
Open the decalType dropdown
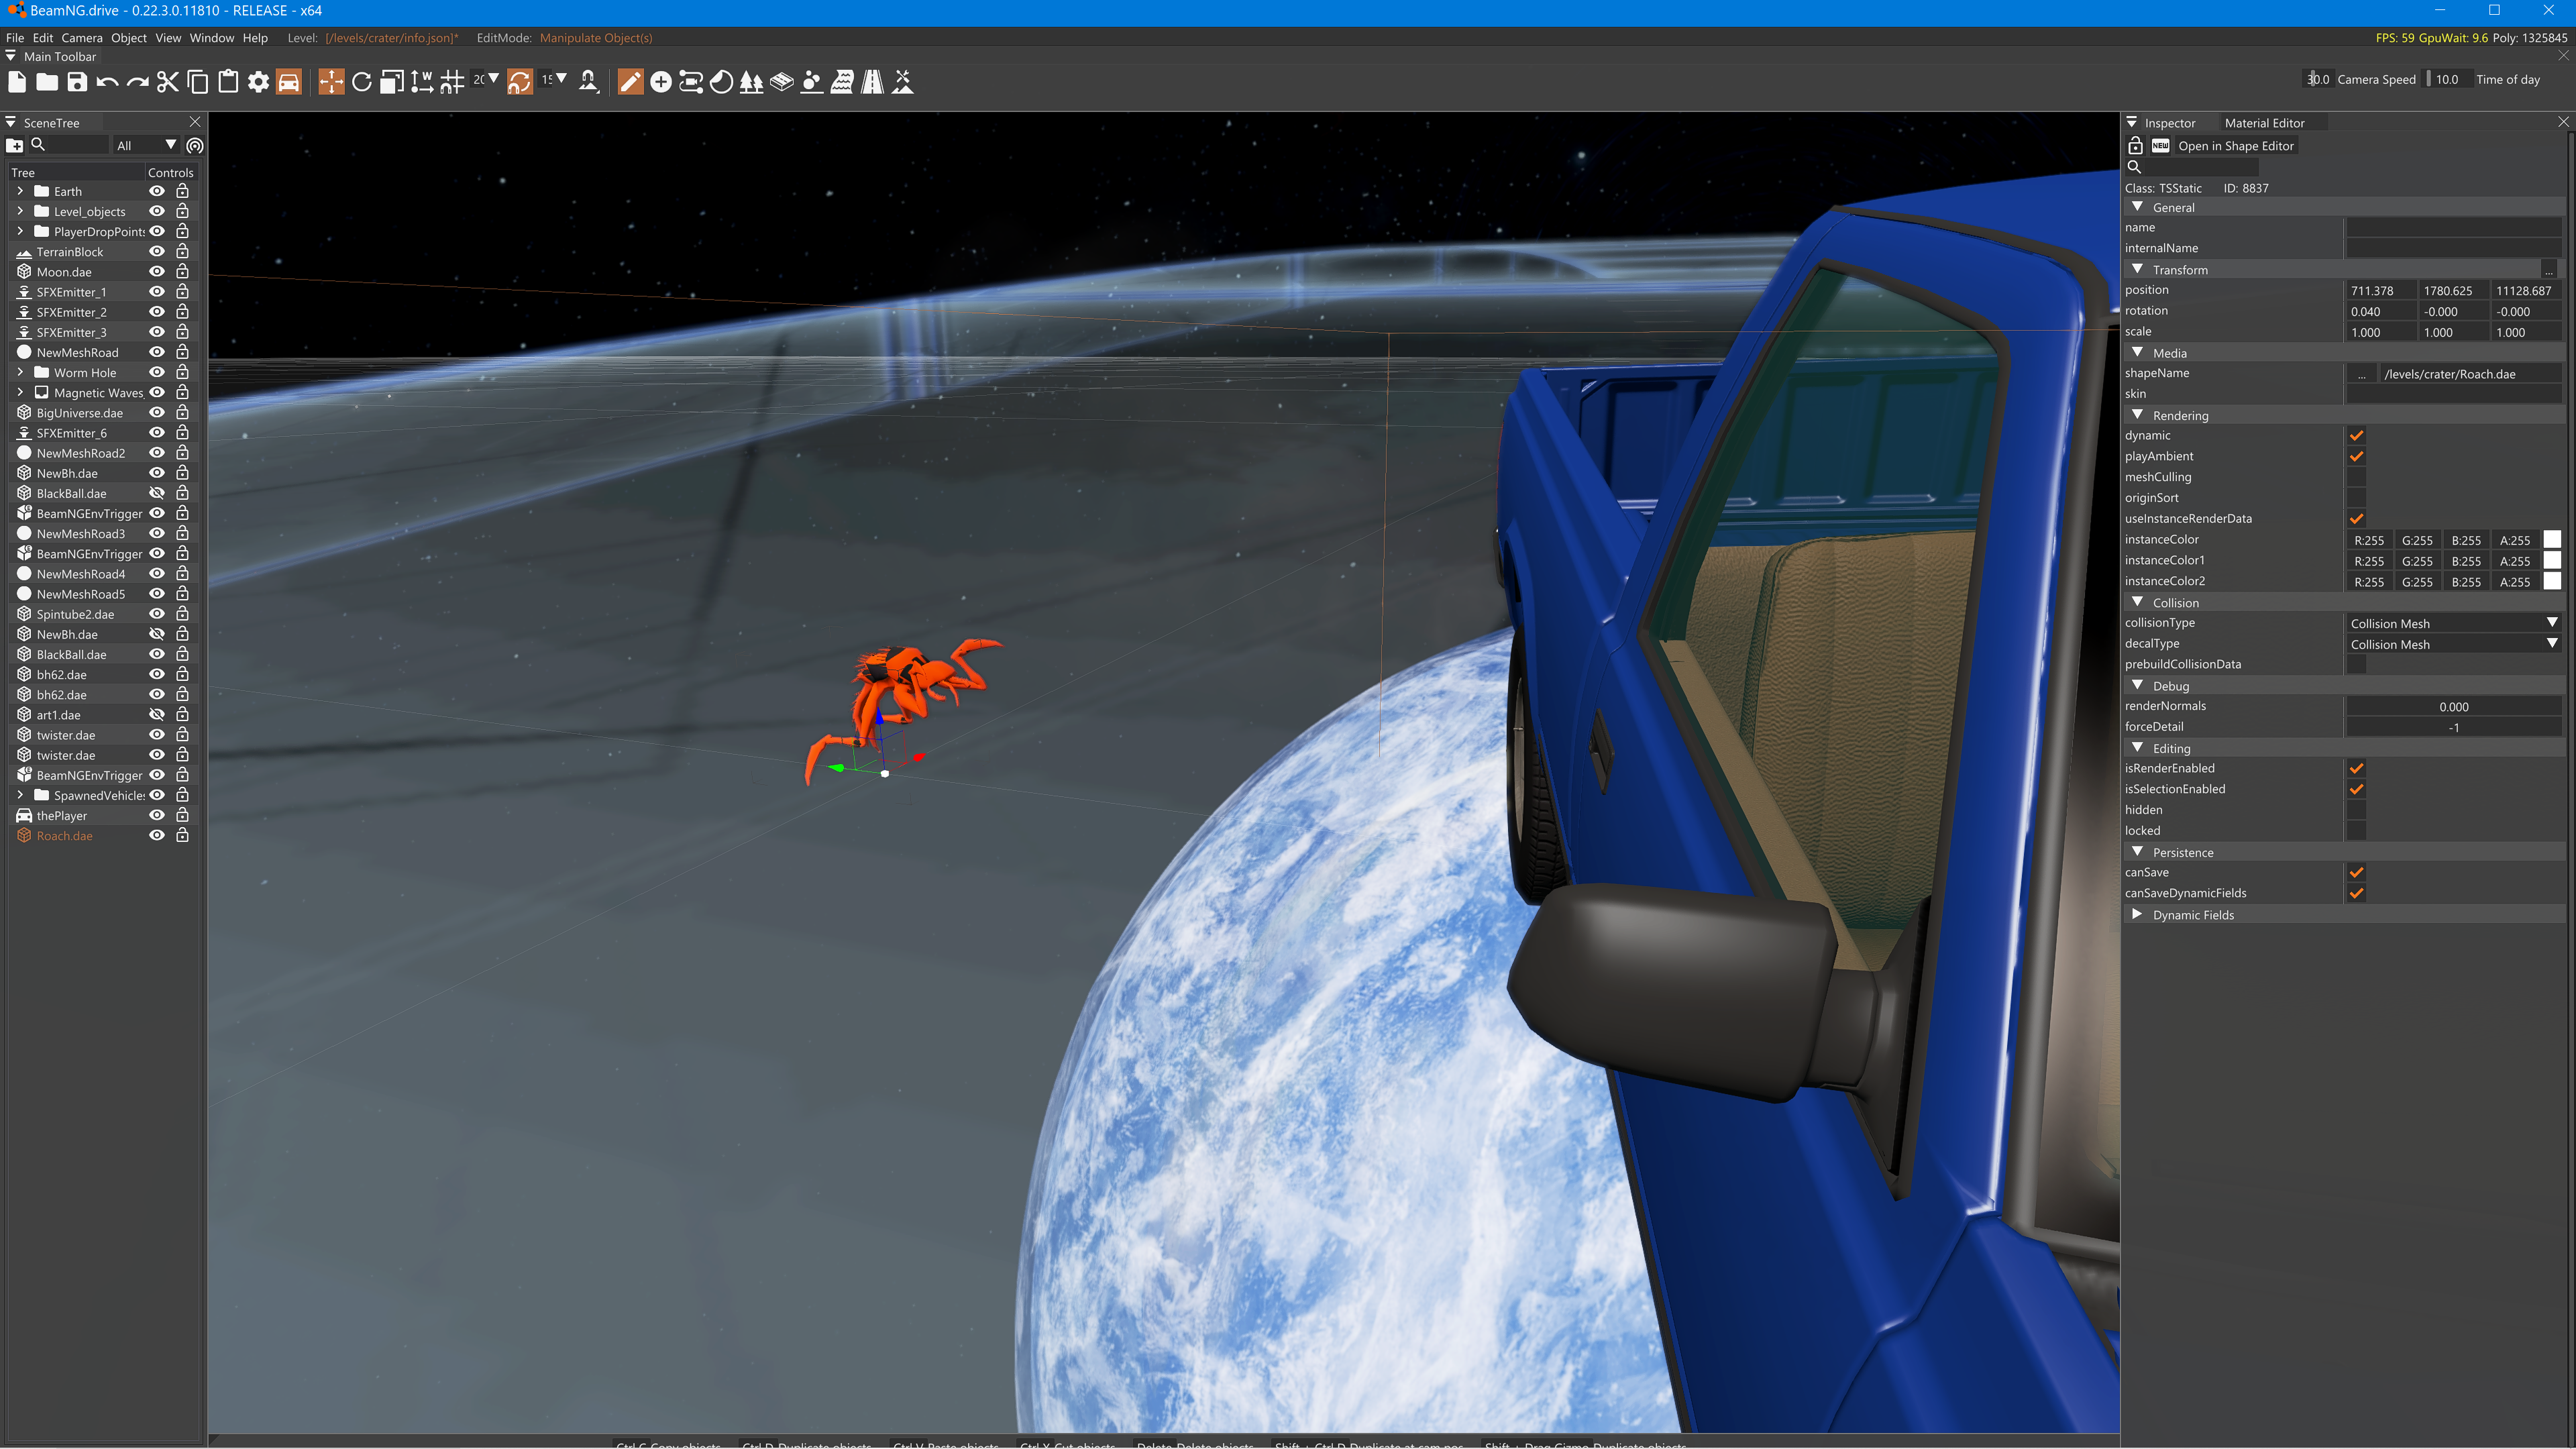2454,644
